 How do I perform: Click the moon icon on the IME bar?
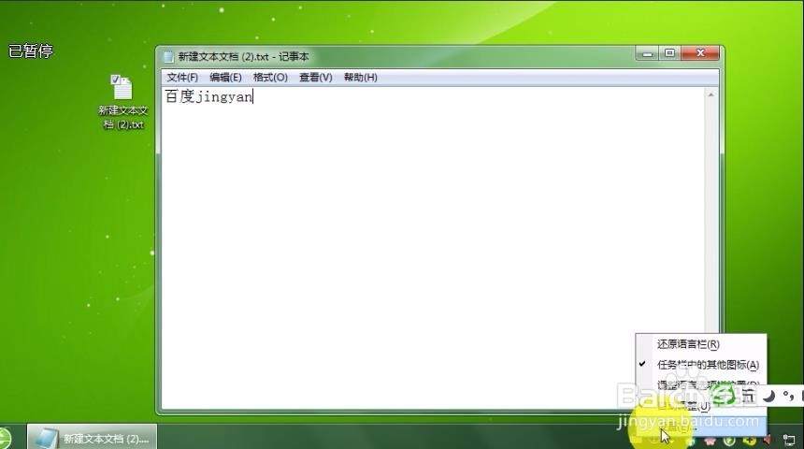[x=768, y=396]
